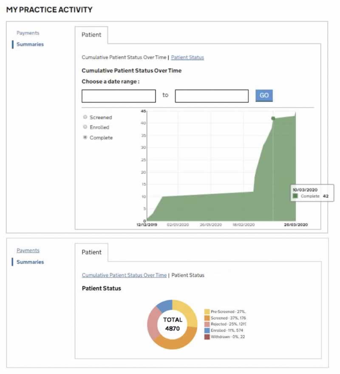Image resolution: width=340 pixels, height=374 pixels.
Task: Click the green data point marker on the chart
Action: point(273,118)
